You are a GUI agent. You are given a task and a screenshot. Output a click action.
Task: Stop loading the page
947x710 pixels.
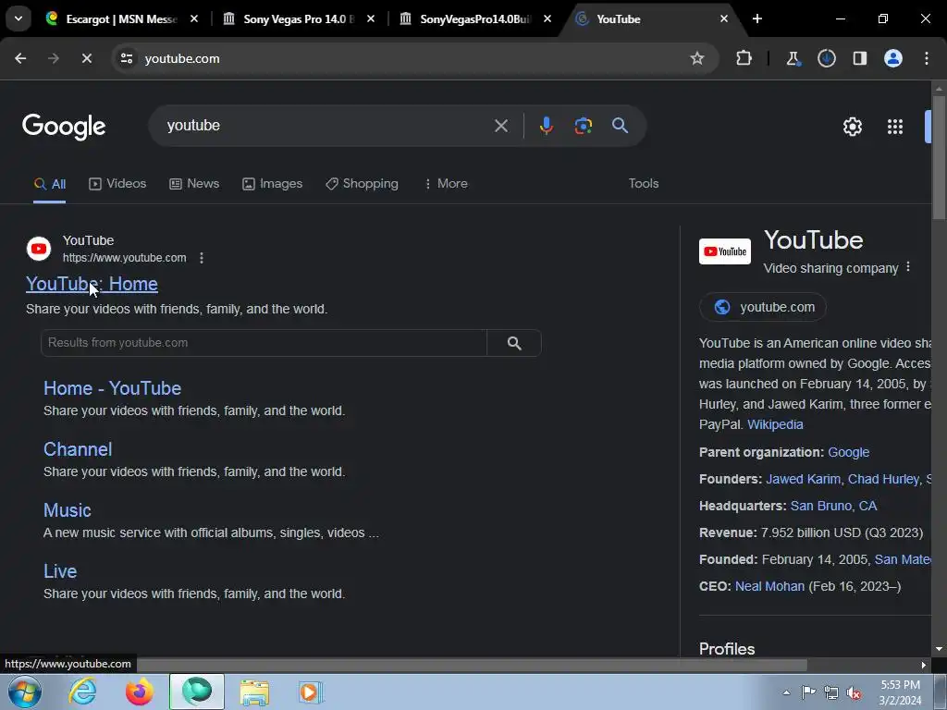tap(86, 58)
